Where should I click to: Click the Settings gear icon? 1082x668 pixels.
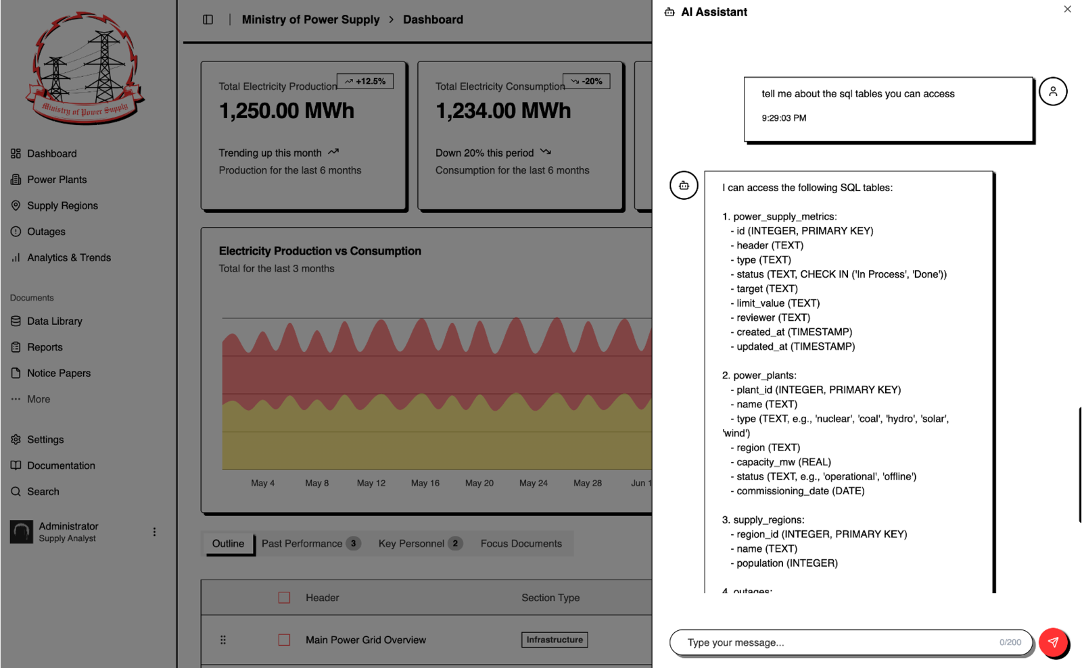[16, 440]
